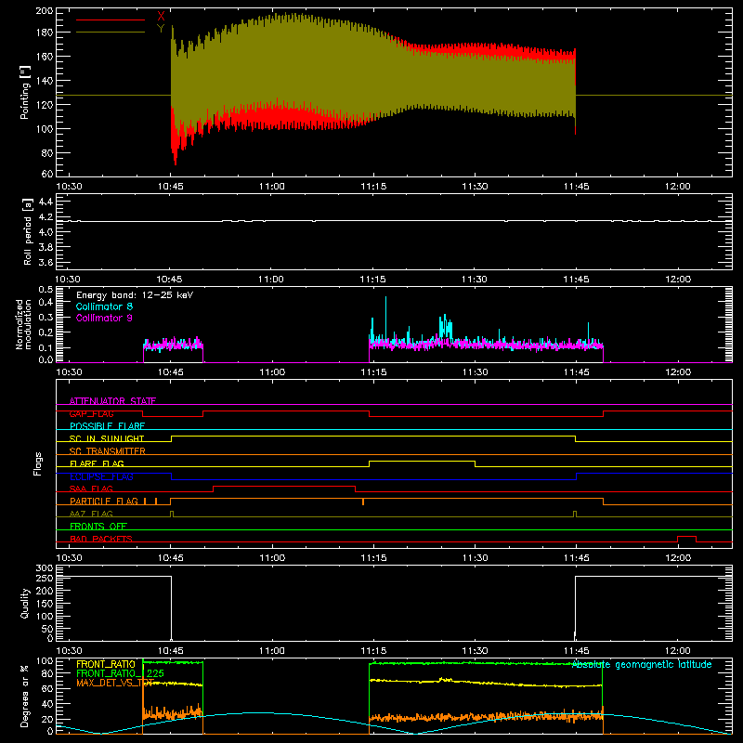The height and width of the screenshot is (743, 743).
Task: Click the tall cyan Collimator 8 spike after 11:15
Action: 385,318
